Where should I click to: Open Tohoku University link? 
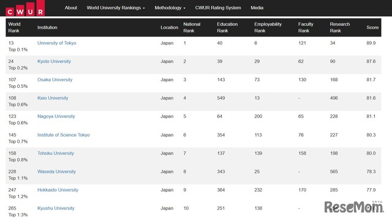coord(56,153)
